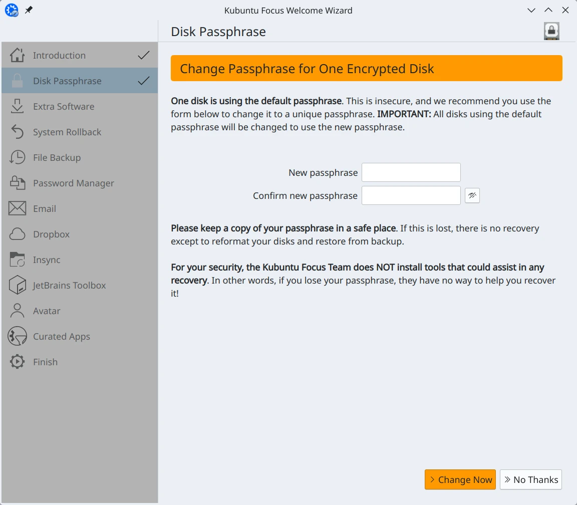Click the Introduction completed checkmark
The image size is (577, 505).
tap(144, 55)
